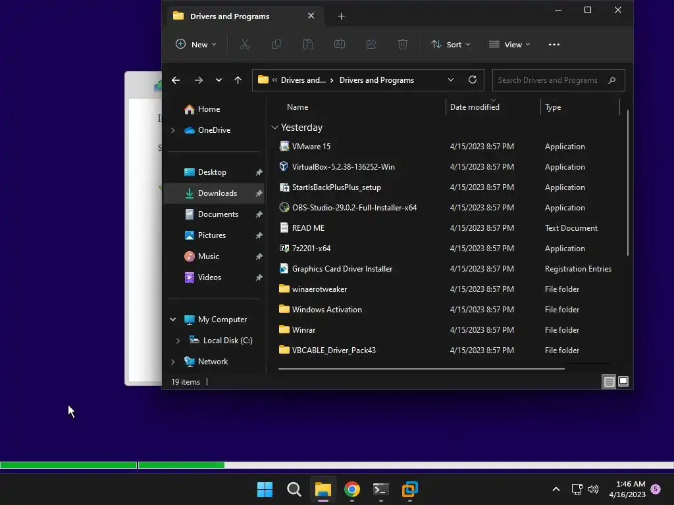Switch to details view layout icon

609,382
